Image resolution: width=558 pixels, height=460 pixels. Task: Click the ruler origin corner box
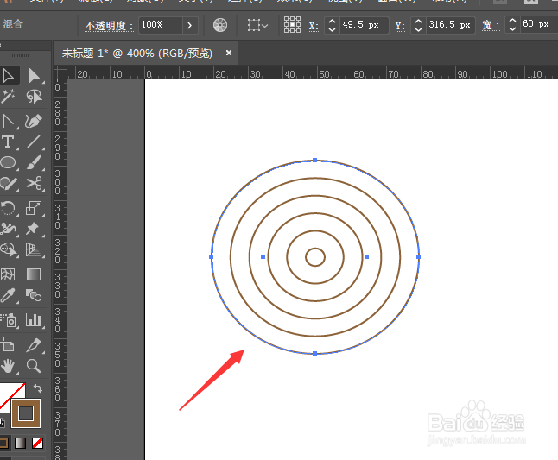point(60,72)
